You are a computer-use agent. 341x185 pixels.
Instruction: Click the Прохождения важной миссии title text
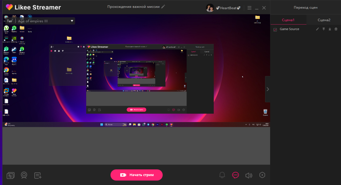pos(133,7)
